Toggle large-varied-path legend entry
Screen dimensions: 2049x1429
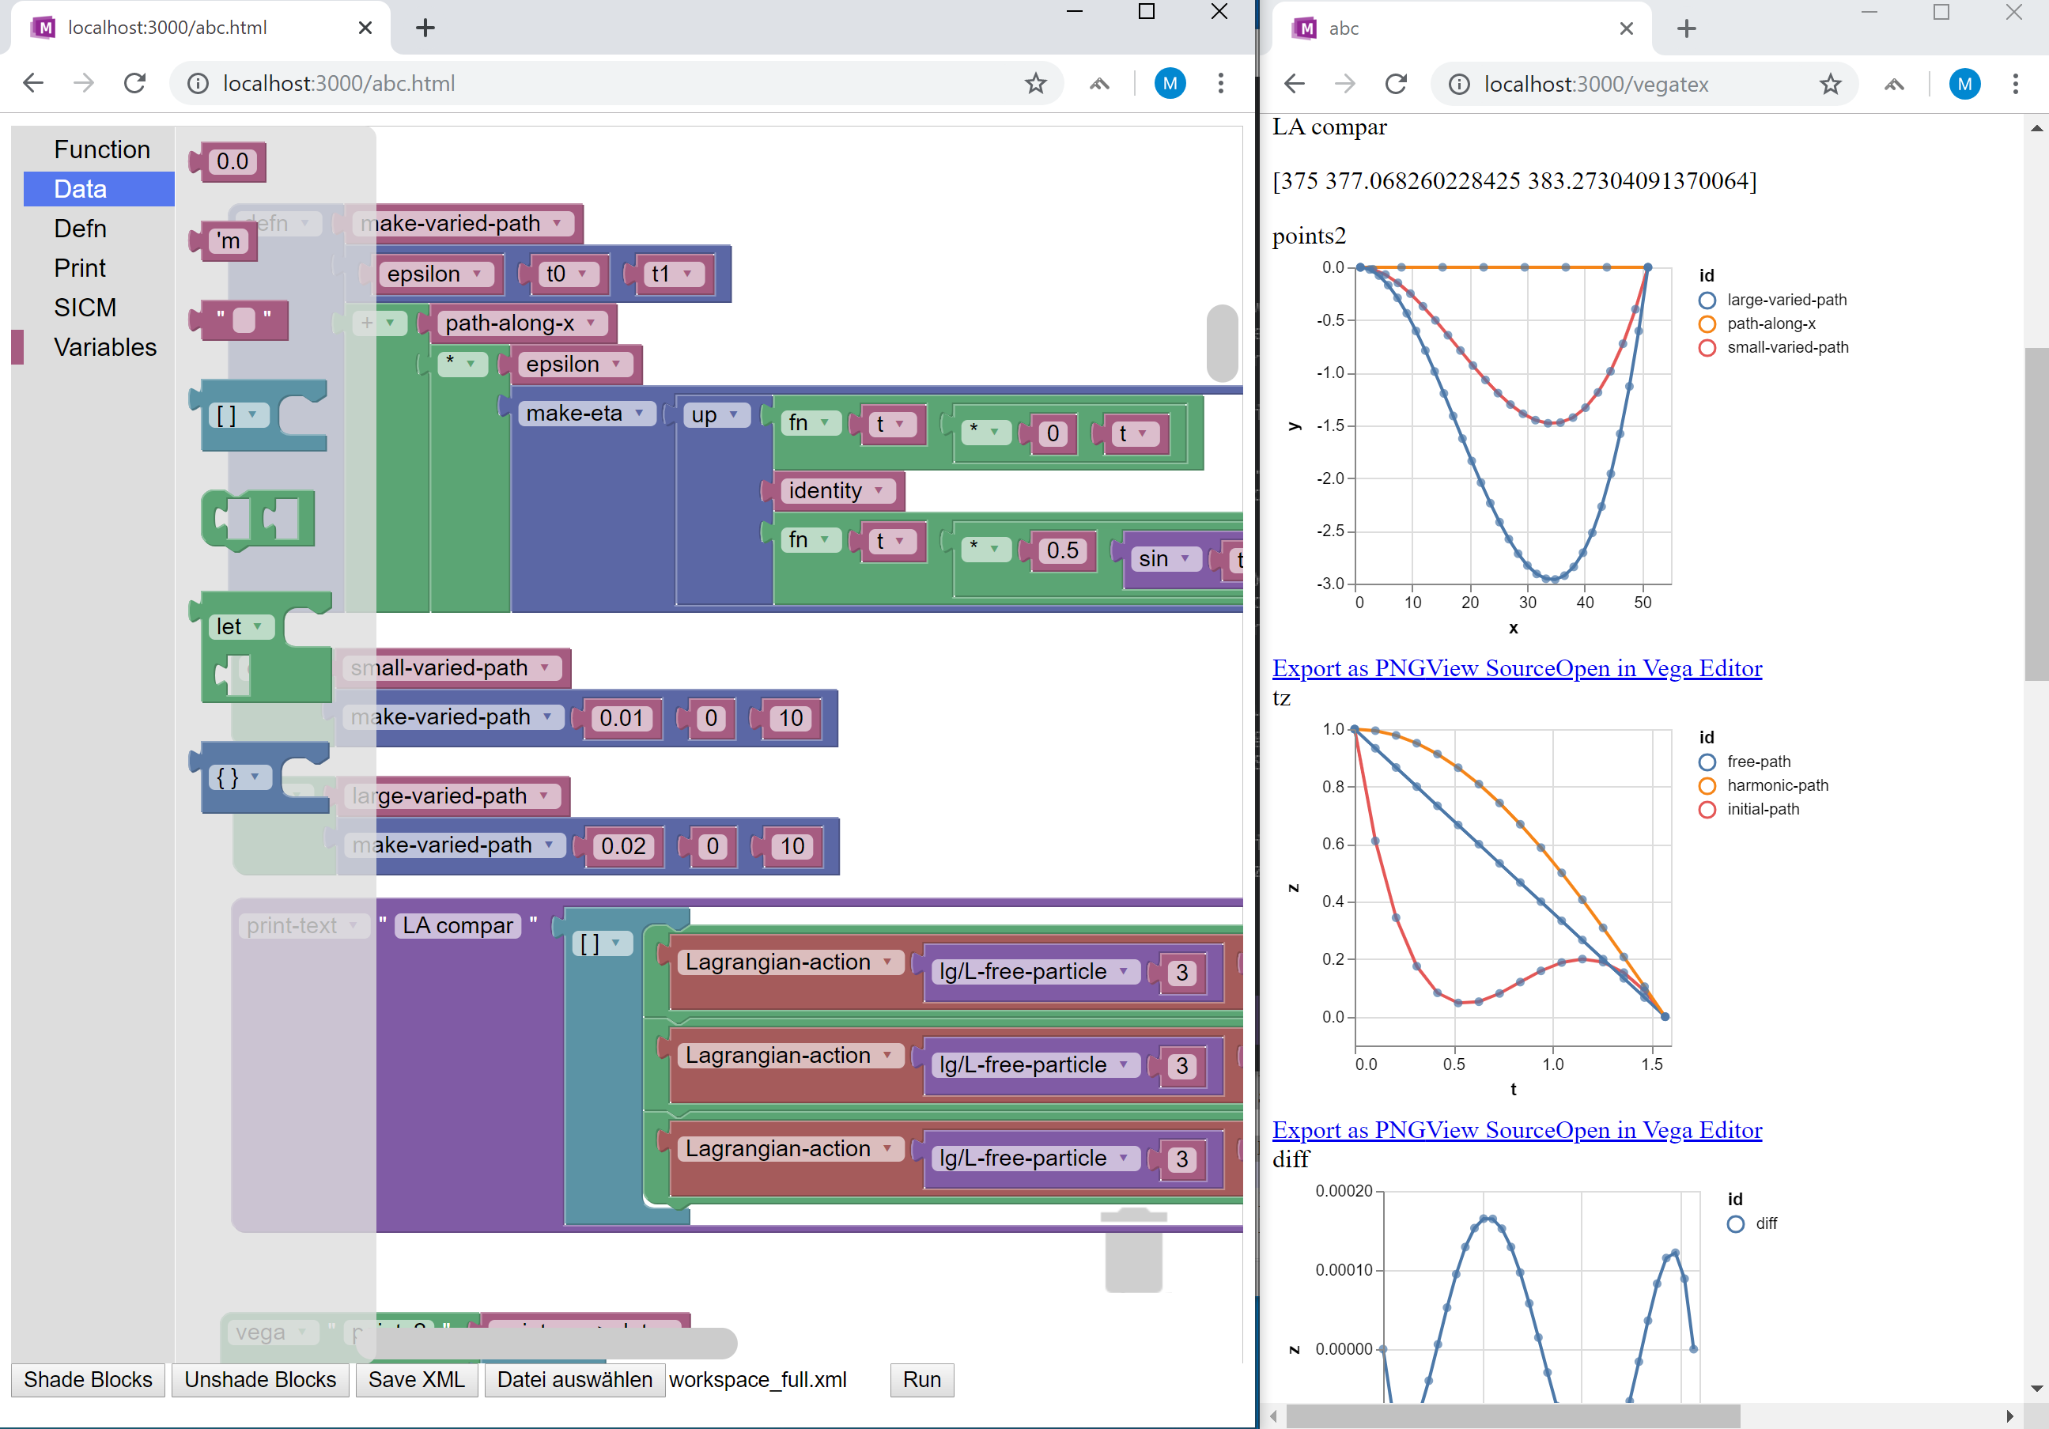1786,300
